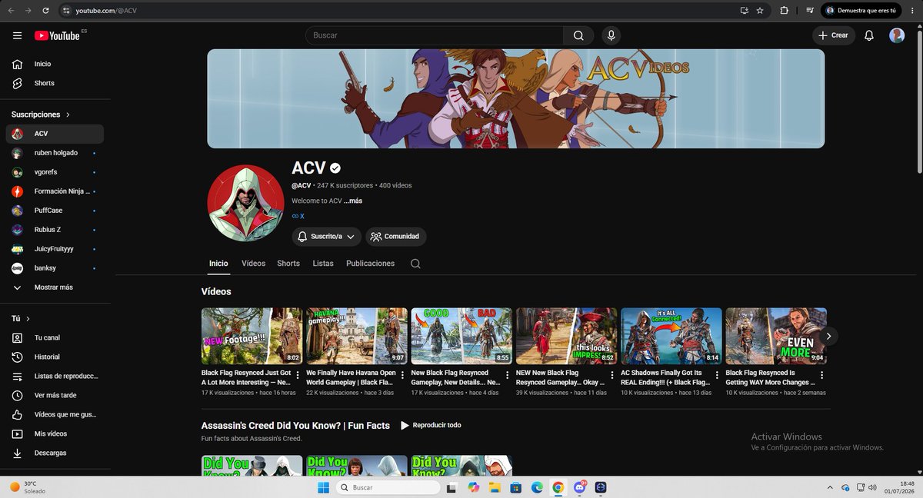Switch to Inicio channel tab
This screenshot has height=498, width=923.
point(218,264)
